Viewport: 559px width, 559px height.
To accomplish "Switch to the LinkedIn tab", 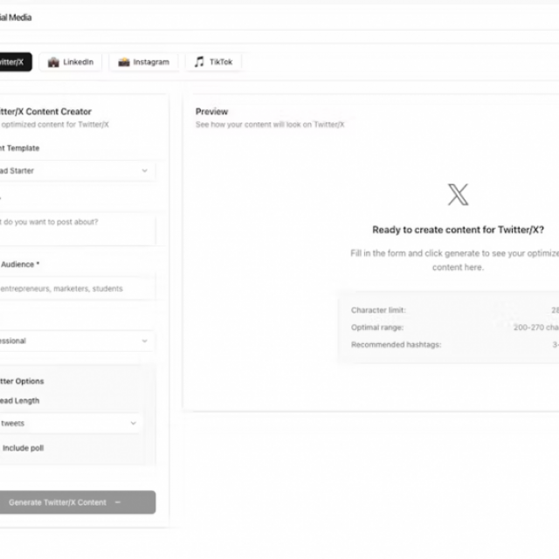I will (x=71, y=62).
